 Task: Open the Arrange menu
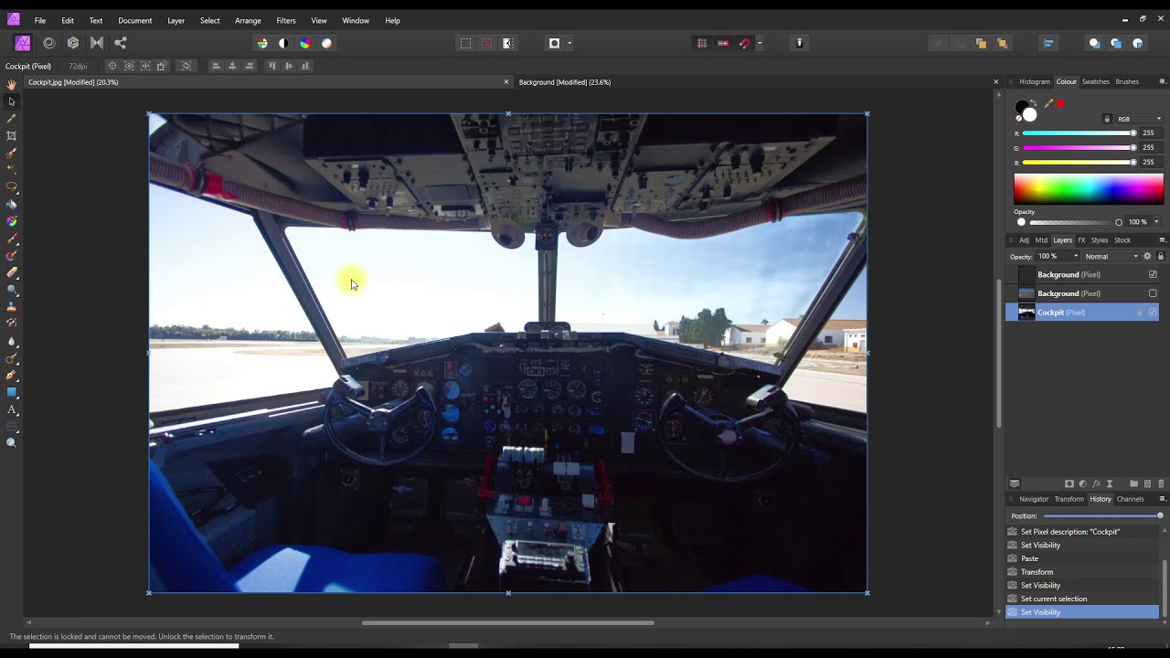coord(248,20)
